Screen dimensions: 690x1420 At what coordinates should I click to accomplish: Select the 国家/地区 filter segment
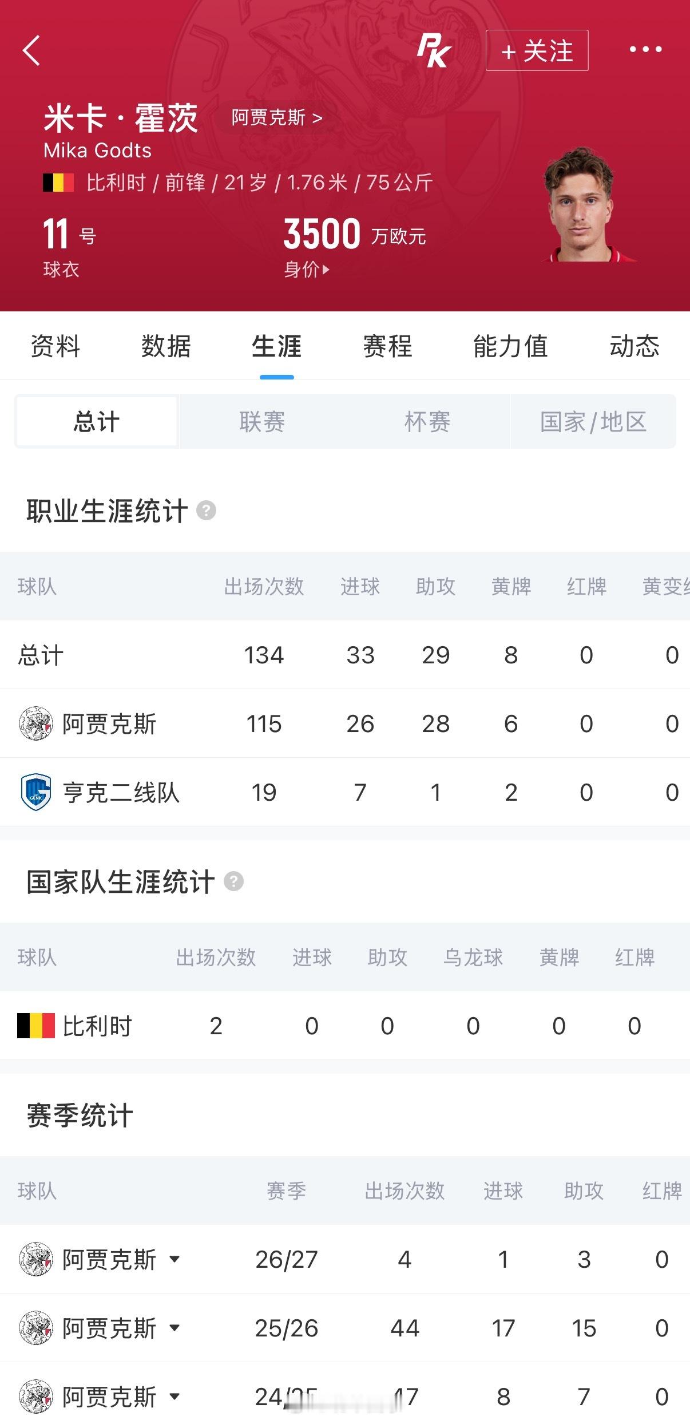click(593, 421)
